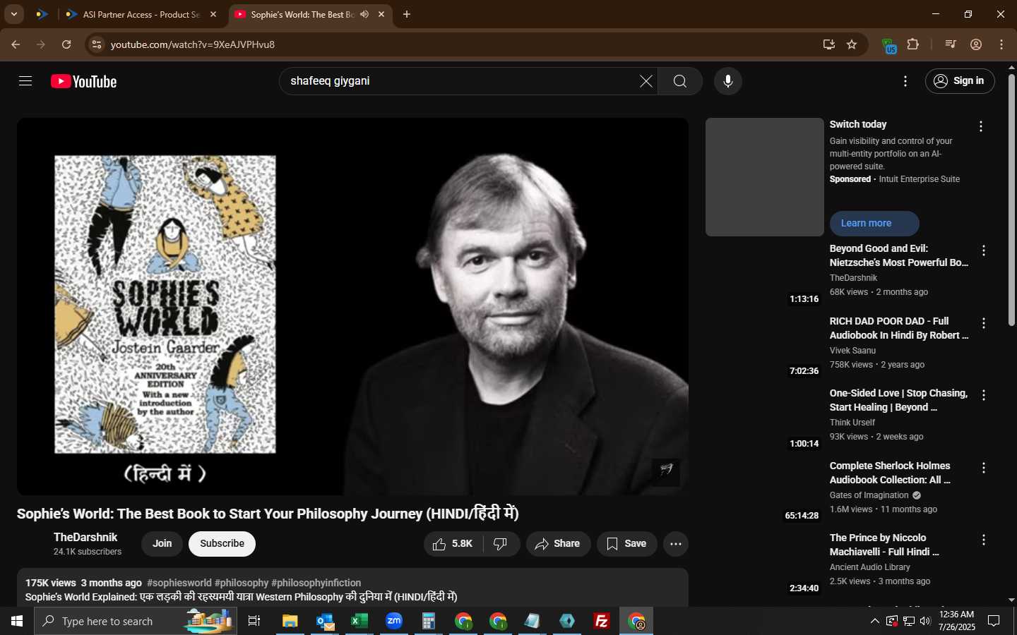Open Complete Sherlock Holmes Audiobook Collection title

point(890,473)
